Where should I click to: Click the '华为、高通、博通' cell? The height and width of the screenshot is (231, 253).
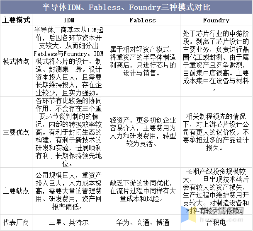coord(143,222)
